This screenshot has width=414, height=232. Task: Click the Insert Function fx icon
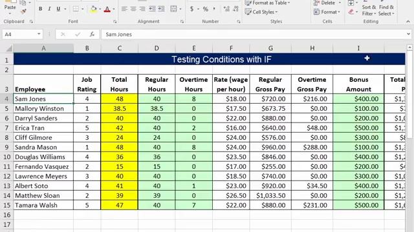[x=92, y=34]
